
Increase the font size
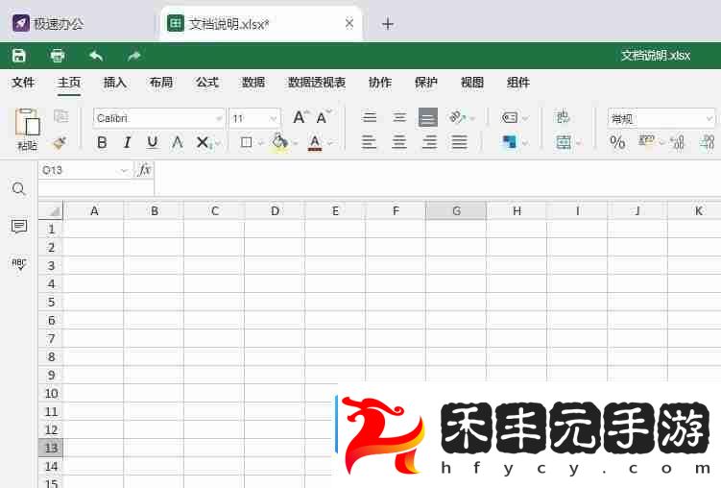point(300,117)
